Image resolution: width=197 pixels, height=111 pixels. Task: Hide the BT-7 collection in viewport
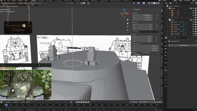193,20
